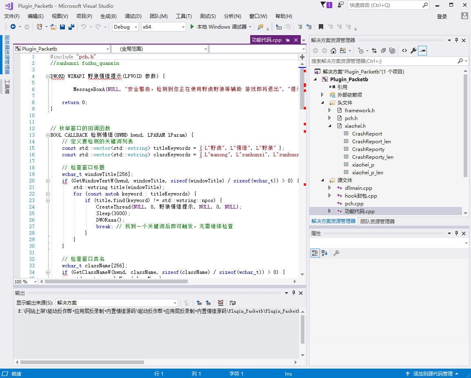Viewport: 471px width, 378px height.
Task: Open Properties via the wrench icon
Action: click(x=413, y=51)
